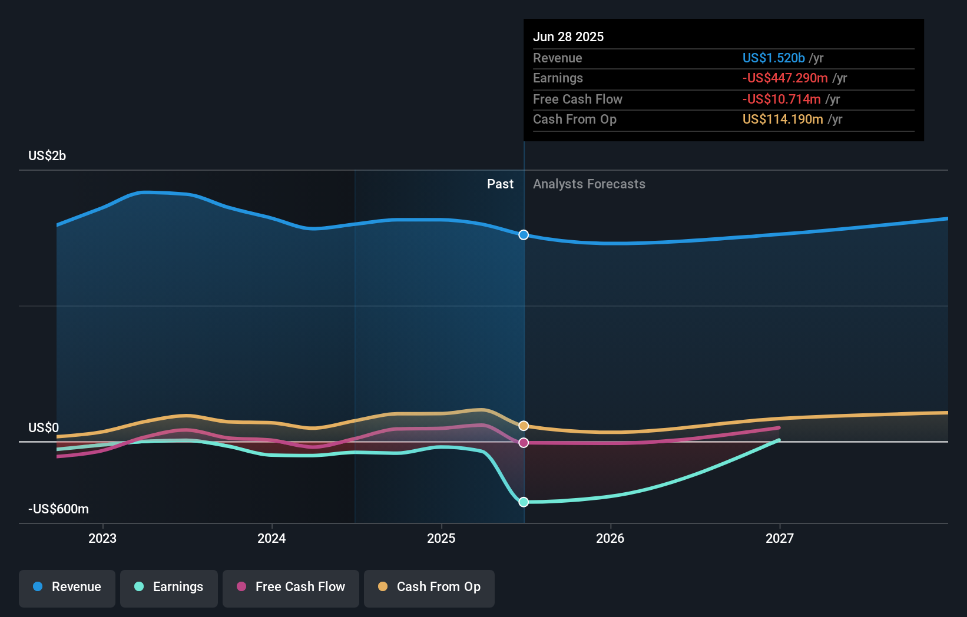Viewport: 967px width, 617px height.
Task: Click the teal Earnings data point marker
Action: (523, 502)
